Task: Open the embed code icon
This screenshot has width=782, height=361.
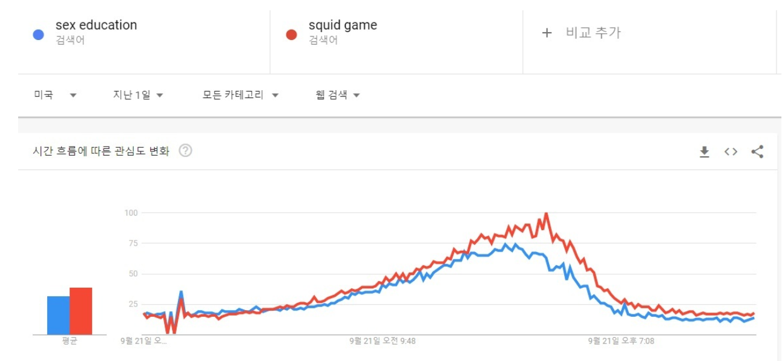Action: click(x=731, y=151)
